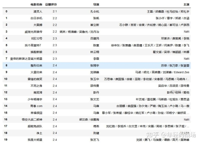201x143 pixels.
Task: Select the movie name 白日杀机
Action: (x=36, y=18)
